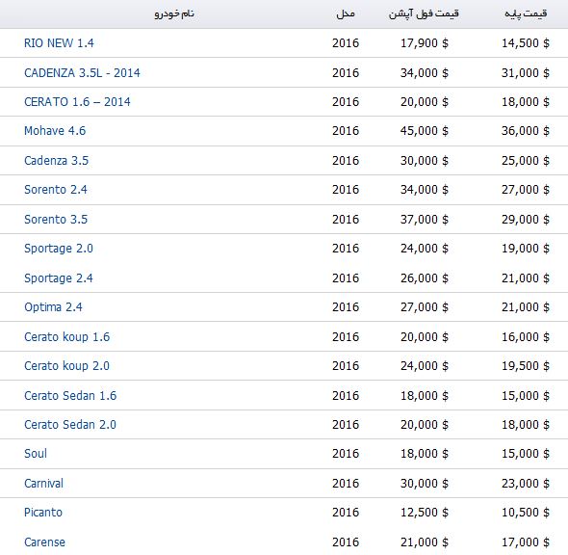Open the Mohave 4.6 entry

pos(55,131)
